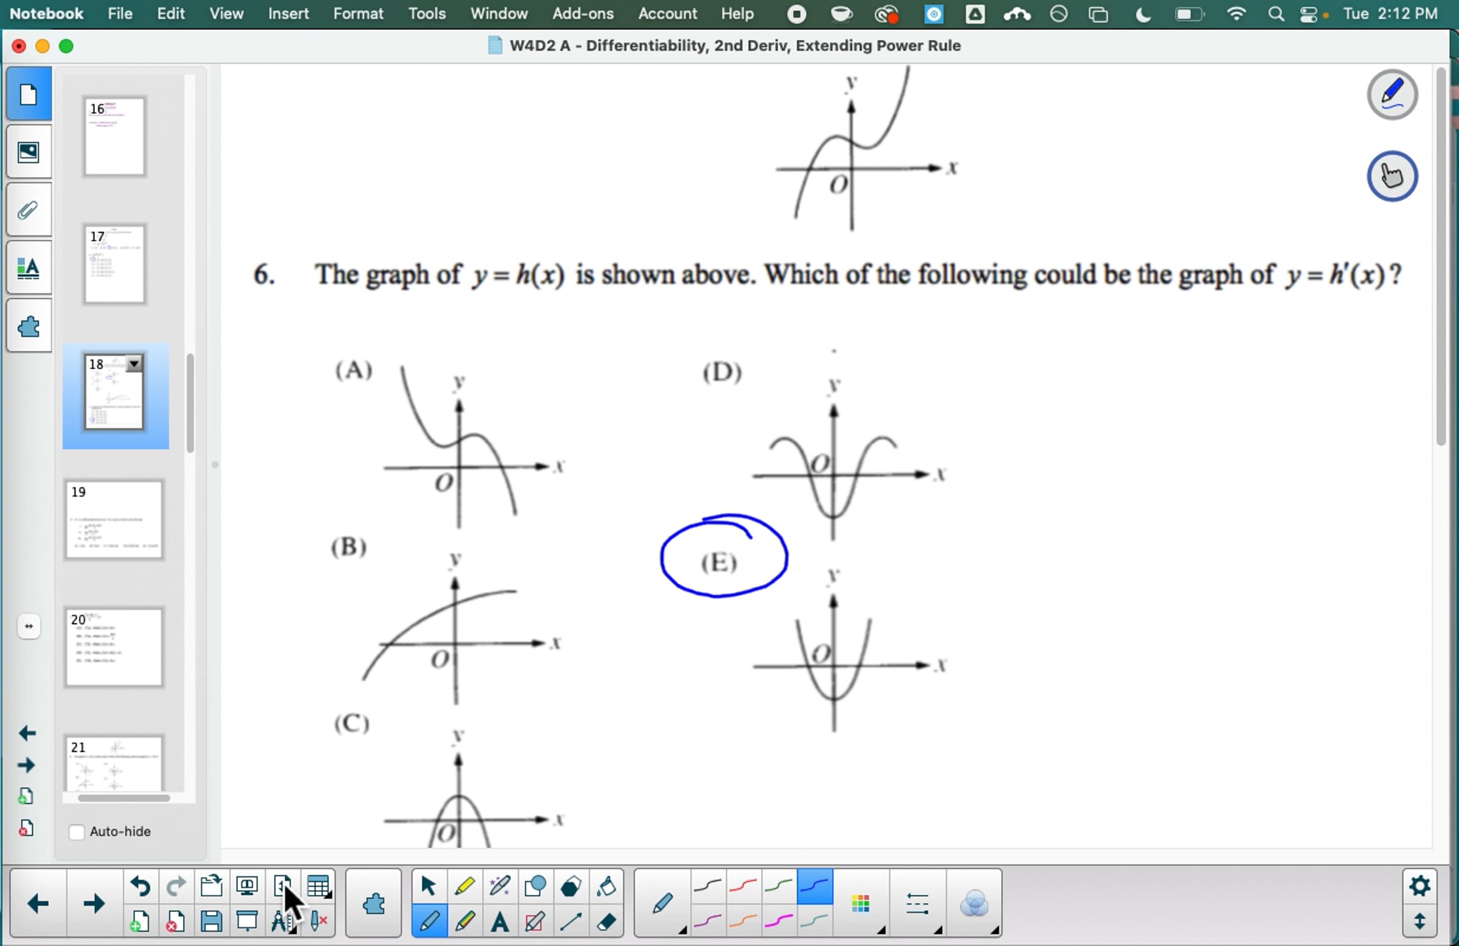The image size is (1459, 946).
Task: Open page 19 thumbnail
Action: [x=114, y=519]
